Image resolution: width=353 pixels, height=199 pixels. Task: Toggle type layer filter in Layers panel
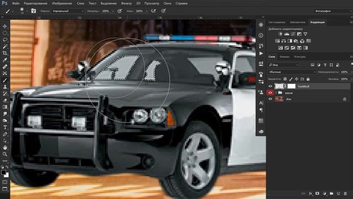pos(325,65)
